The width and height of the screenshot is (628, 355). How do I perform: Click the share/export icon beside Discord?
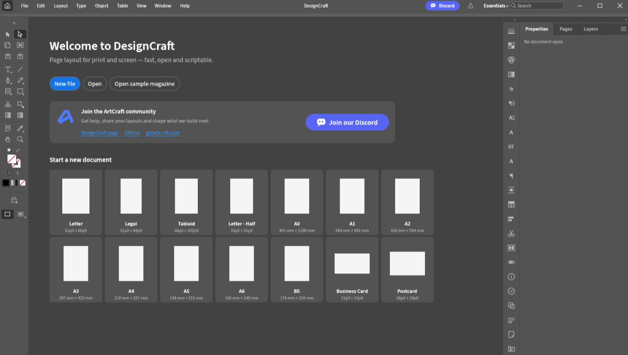point(470,6)
